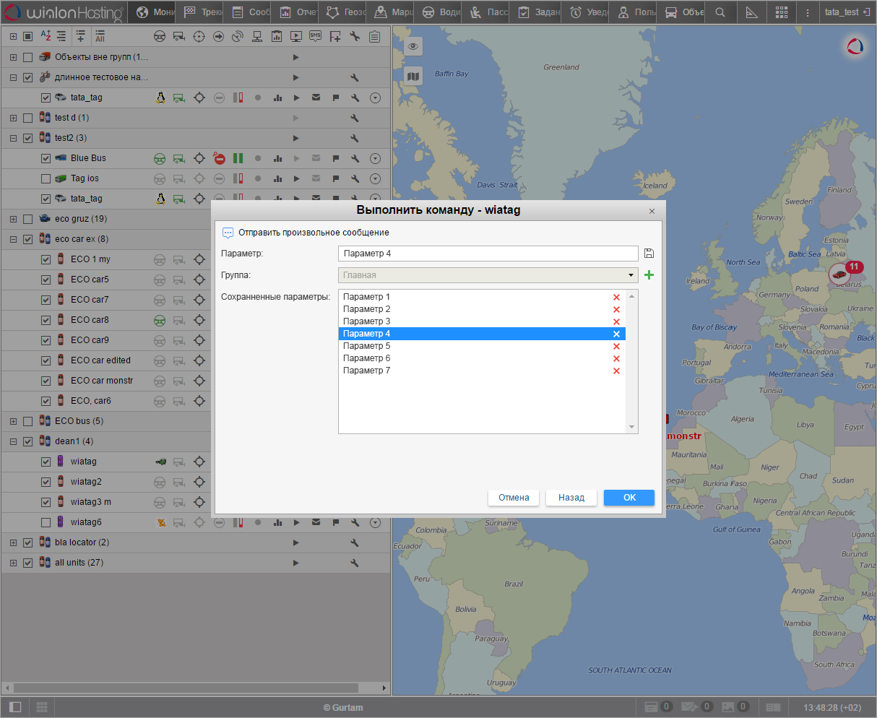The width and height of the screenshot is (877, 718).
Task: Delete Параметр 2 with its red X
Action: (x=616, y=309)
